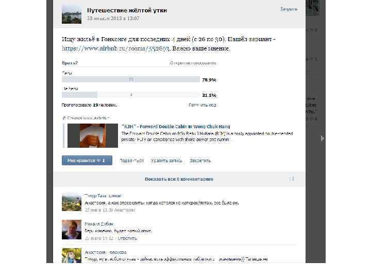Click the link icon beside the airbnb source

click(x=64, y=118)
